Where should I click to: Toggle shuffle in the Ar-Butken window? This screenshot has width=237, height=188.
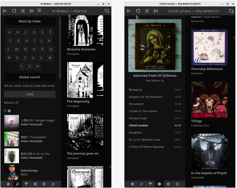(x=23, y=11)
